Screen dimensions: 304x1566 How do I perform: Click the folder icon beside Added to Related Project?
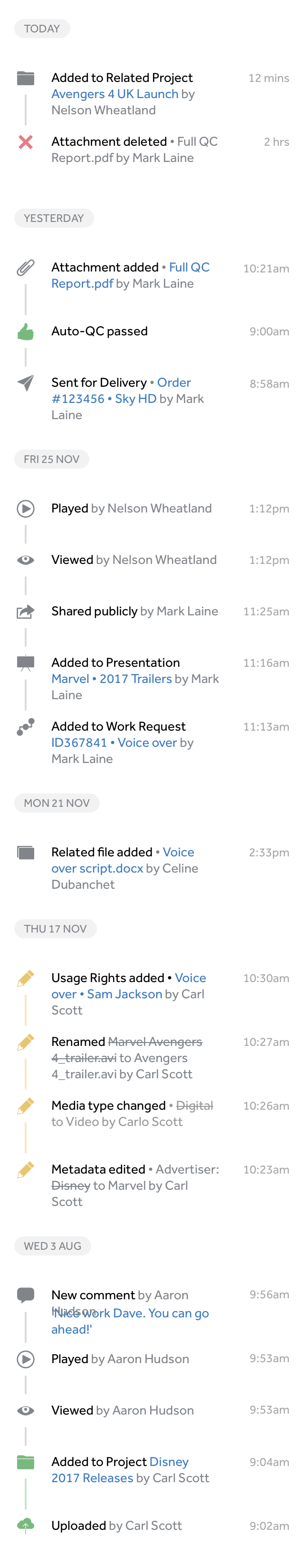click(26, 78)
